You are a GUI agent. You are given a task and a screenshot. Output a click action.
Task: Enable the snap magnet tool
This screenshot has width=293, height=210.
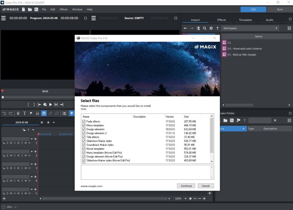[x=43, y=113]
